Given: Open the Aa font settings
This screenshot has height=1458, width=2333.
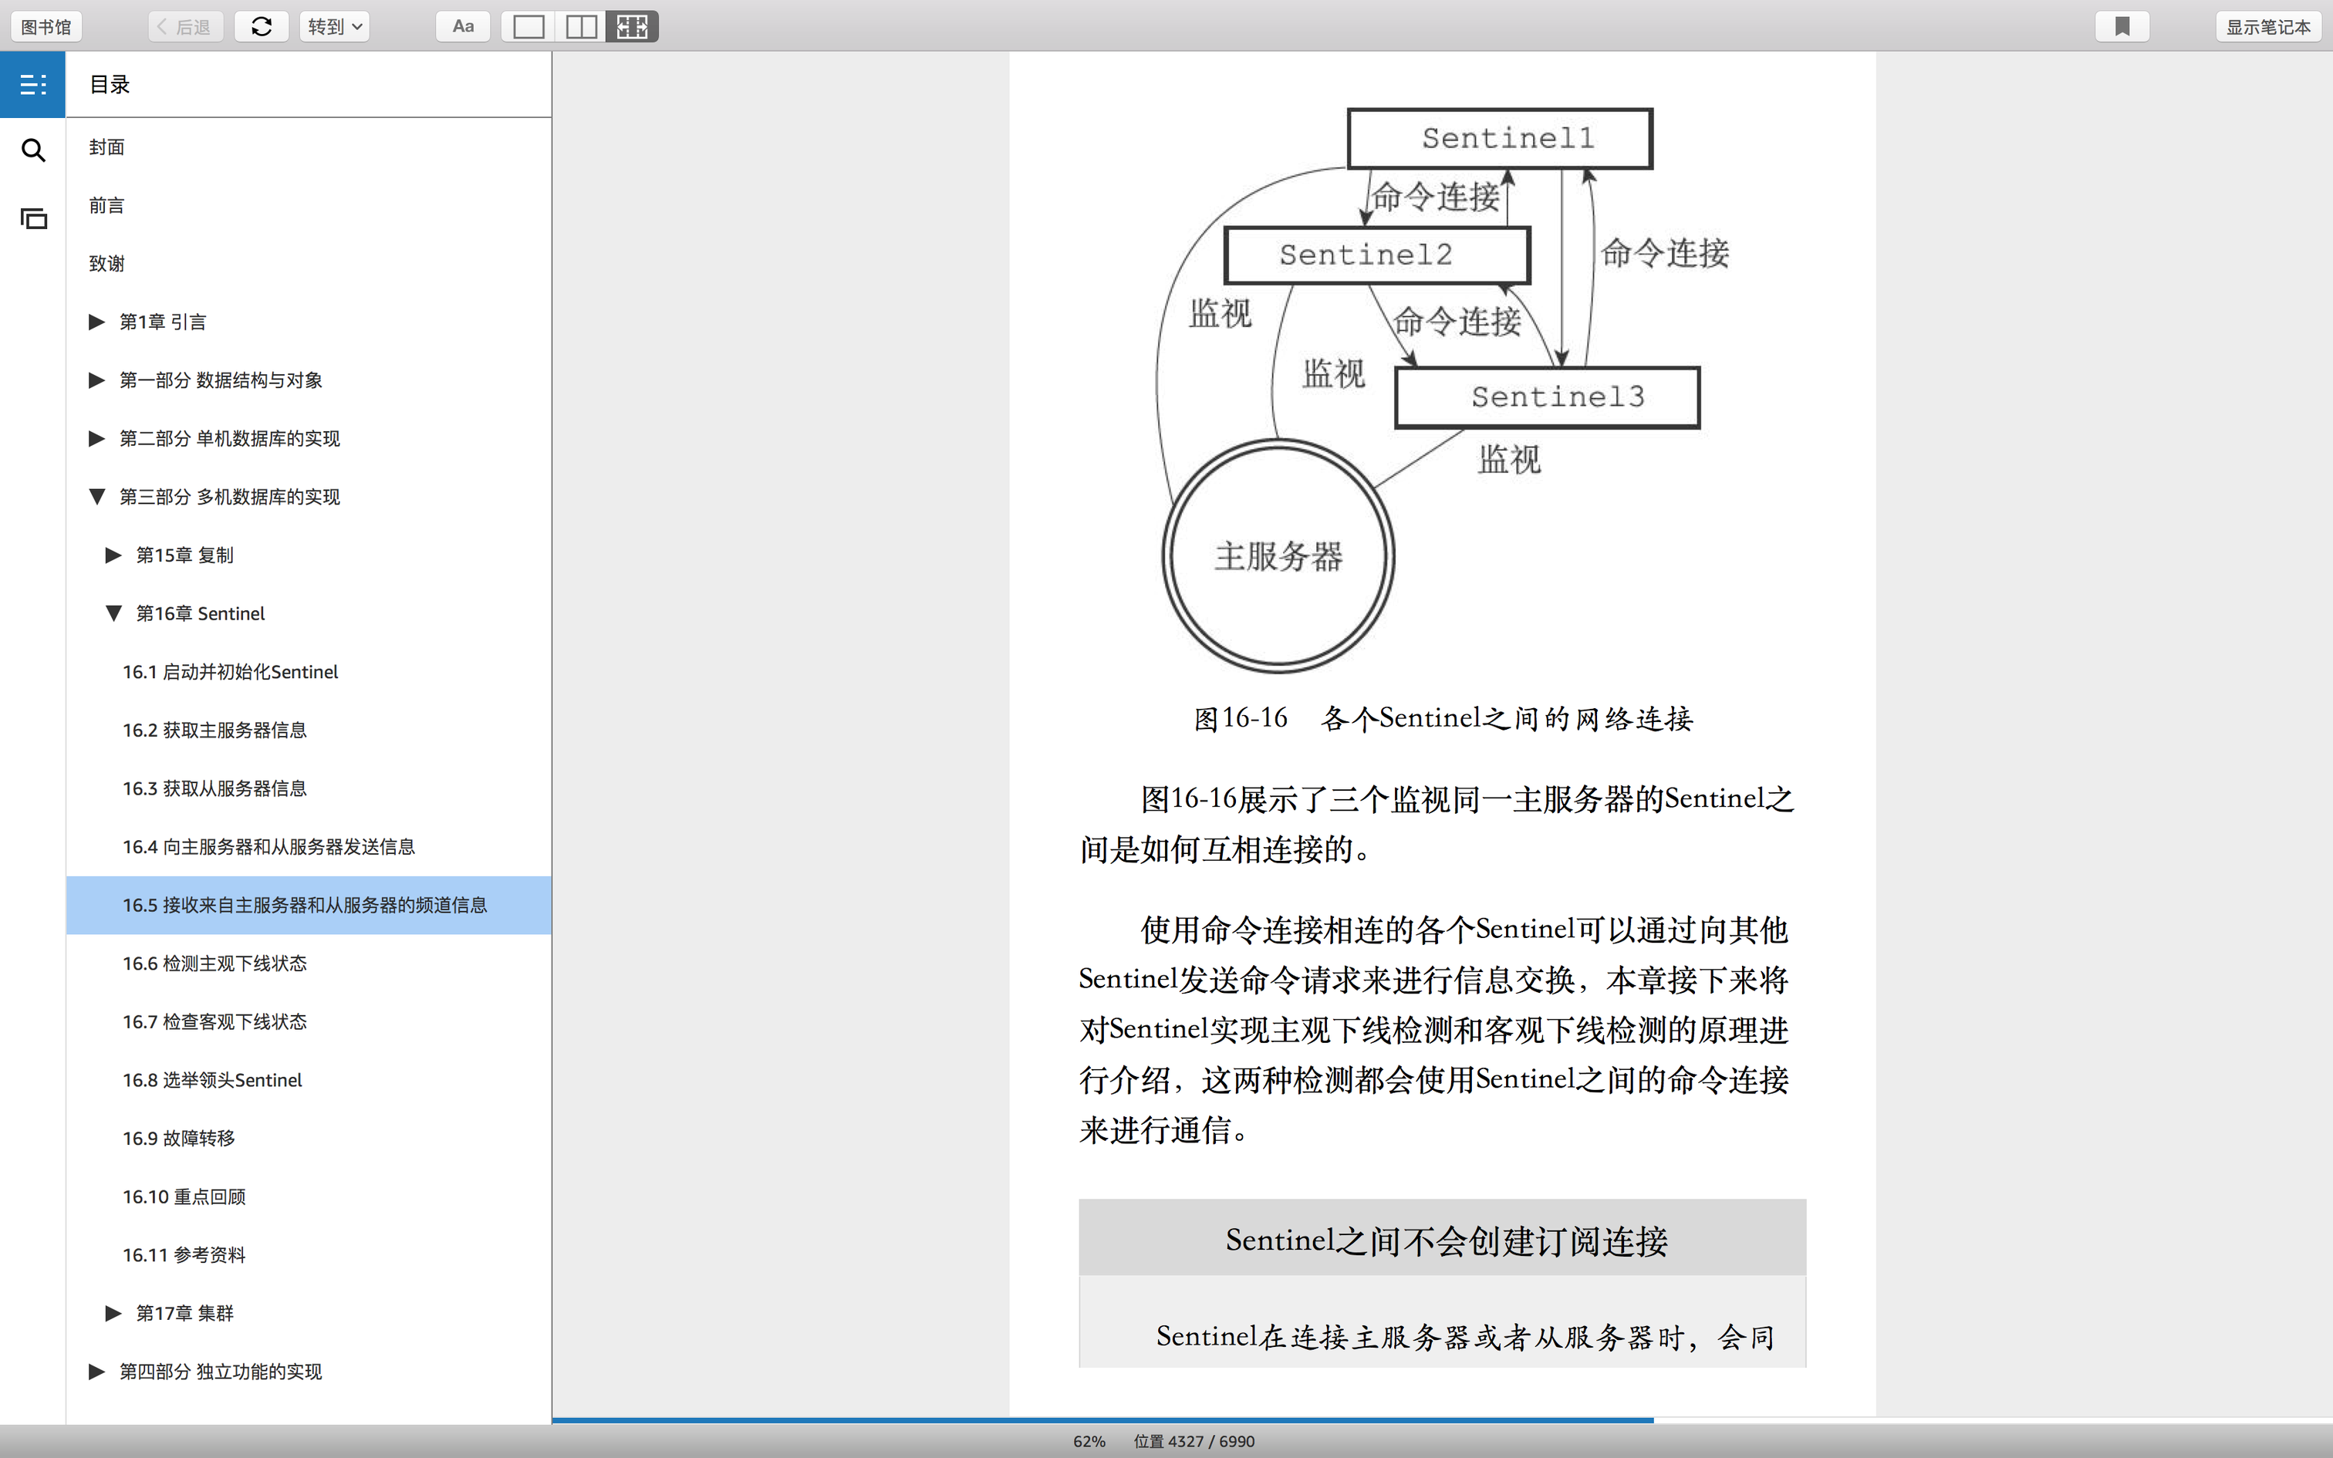Looking at the screenshot, I should 463,27.
